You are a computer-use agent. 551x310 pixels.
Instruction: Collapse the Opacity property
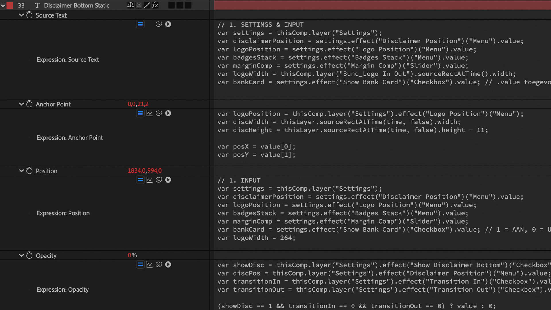click(21, 255)
